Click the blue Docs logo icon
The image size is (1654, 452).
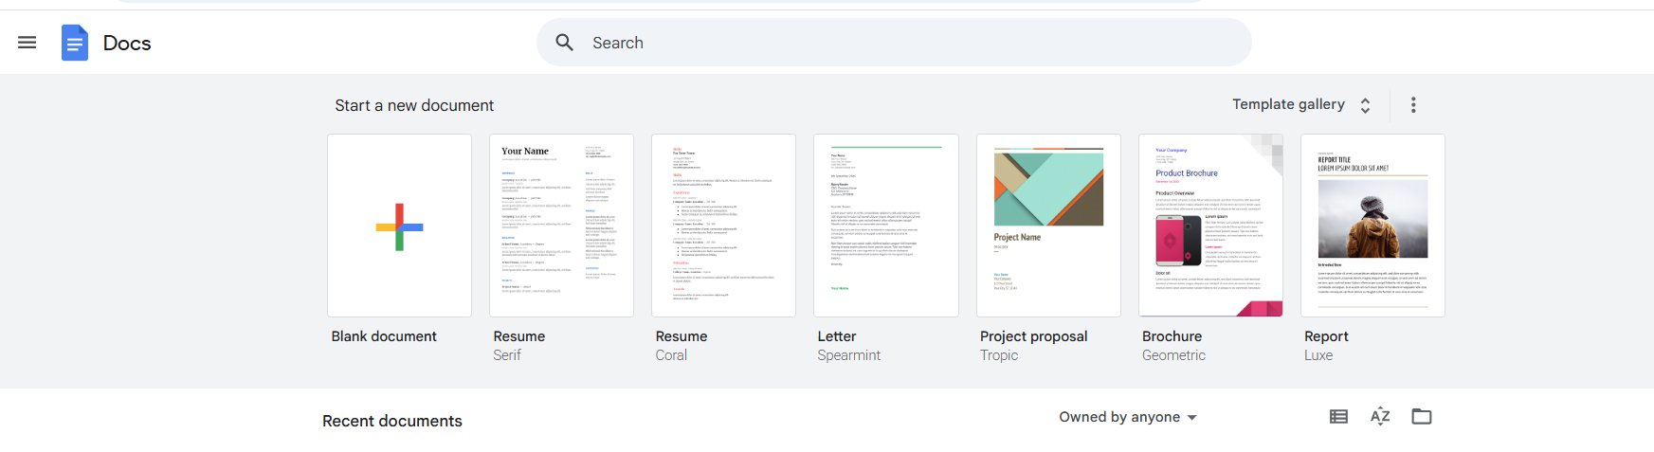pyautogui.click(x=75, y=43)
